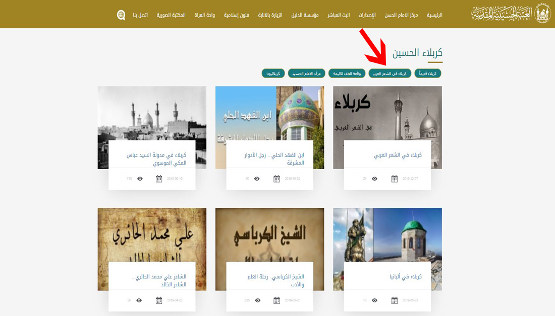Click the eye icon on الشيخ الكرباسي card
This screenshot has width=555, height=316.
pyautogui.click(x=258, y=300)
